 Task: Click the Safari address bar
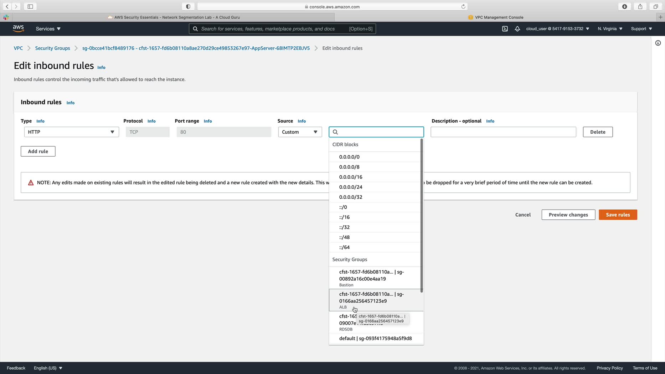[x=332, y=6]
